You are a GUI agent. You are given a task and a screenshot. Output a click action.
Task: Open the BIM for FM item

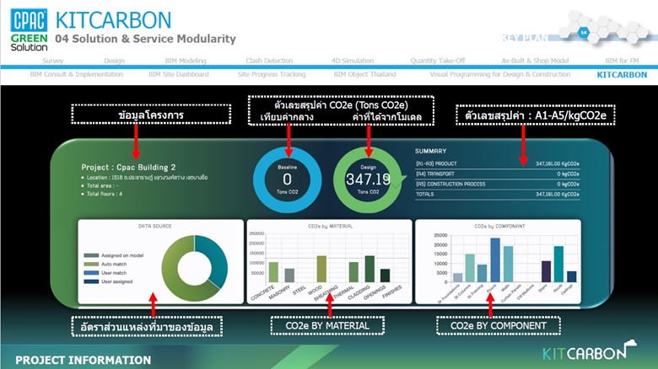[x=622, y=61]
